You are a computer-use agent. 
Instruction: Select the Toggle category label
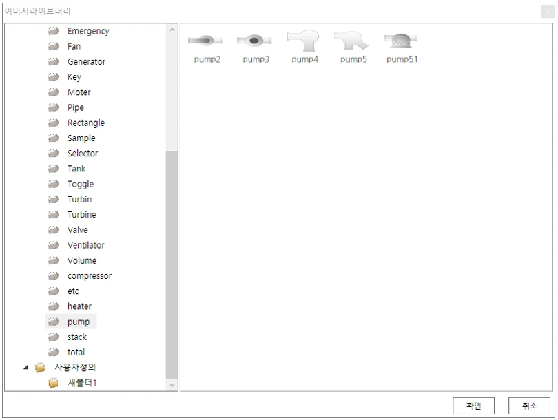coord(81,185)
